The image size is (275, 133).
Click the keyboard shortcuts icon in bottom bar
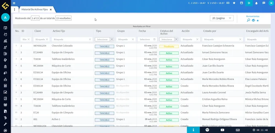tap(238, 130)
